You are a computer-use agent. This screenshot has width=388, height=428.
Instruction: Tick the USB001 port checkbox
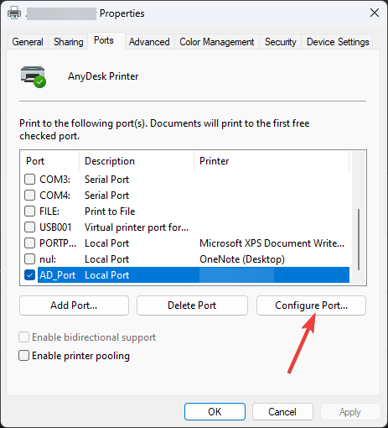tap(29, 227)
